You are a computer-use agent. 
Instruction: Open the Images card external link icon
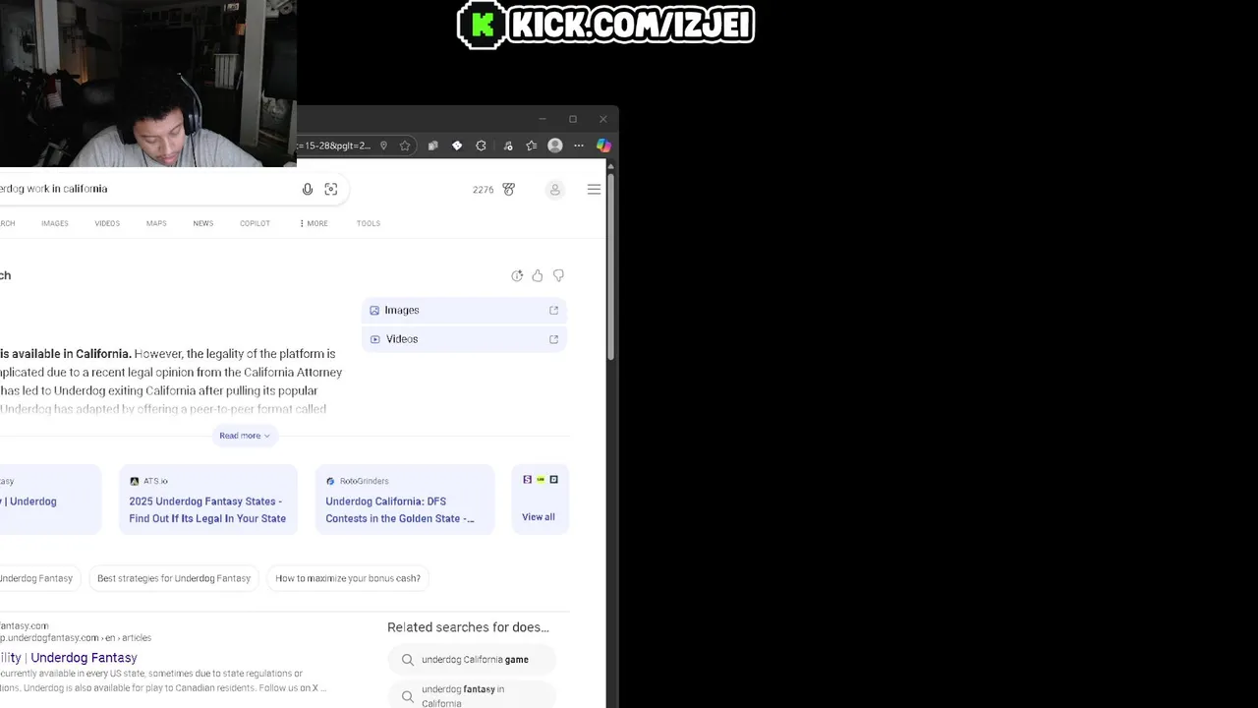coord(553,310)
